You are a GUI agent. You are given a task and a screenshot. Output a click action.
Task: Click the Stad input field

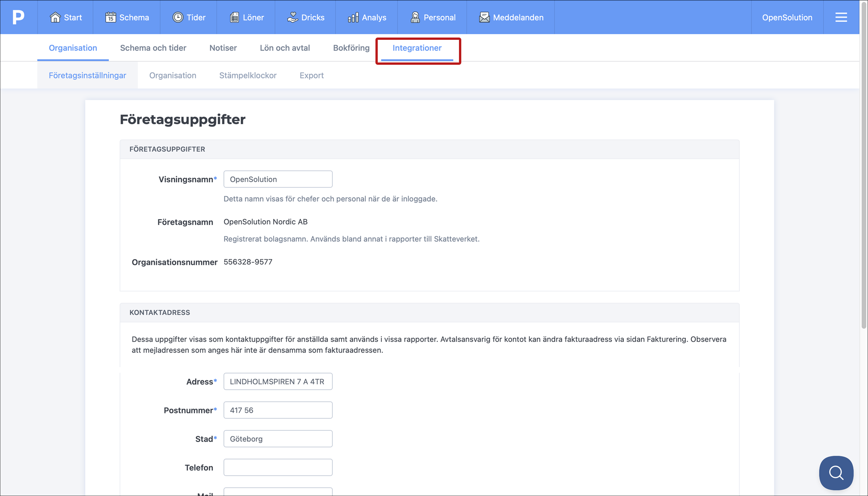278,439
